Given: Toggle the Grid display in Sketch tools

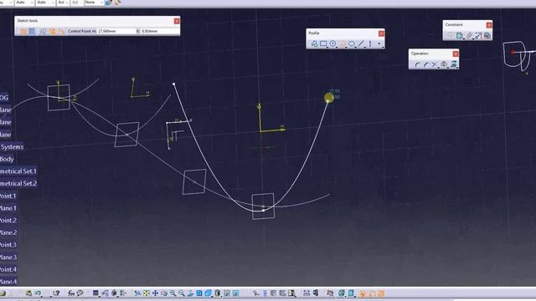Looking at the screenshot, I should pyautogui.click(x=23, y=31).
